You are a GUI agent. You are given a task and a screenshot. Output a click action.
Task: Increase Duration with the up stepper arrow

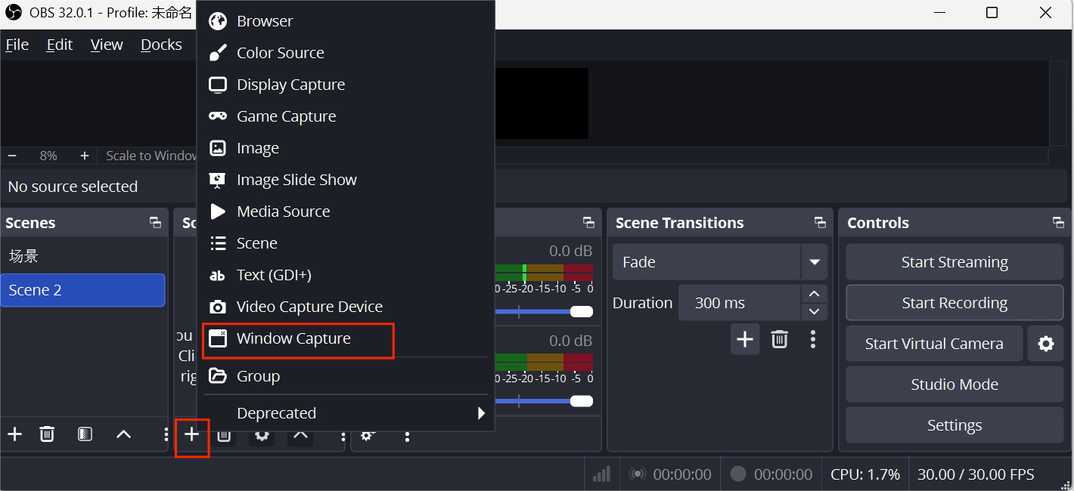pos(814,294)
